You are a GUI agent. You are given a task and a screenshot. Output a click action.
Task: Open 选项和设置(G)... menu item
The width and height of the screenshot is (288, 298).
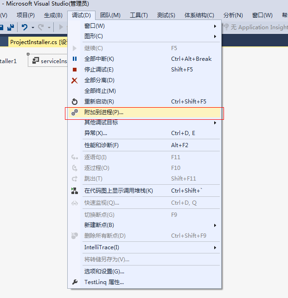(x=145, y=272)
